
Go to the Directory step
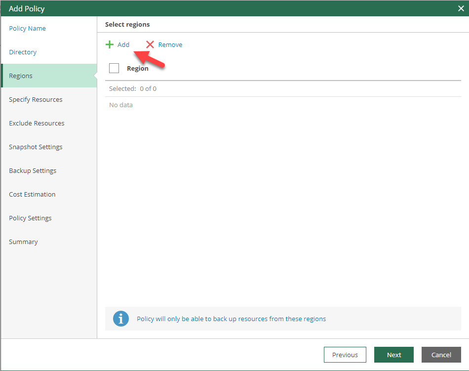[x=23, y=52]
